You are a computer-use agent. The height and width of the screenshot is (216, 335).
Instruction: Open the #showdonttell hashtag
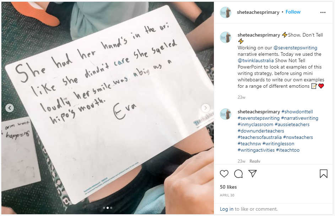[x=297, y=112]
